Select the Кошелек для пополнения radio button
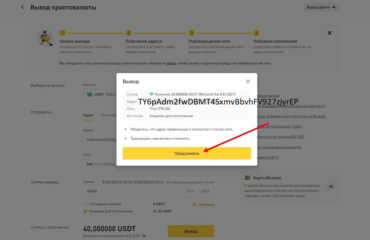 [85, 211]
